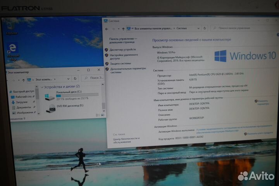Open the Microsoft Edge desktop shortcut

pyautogui.click(x=13, y=48)
